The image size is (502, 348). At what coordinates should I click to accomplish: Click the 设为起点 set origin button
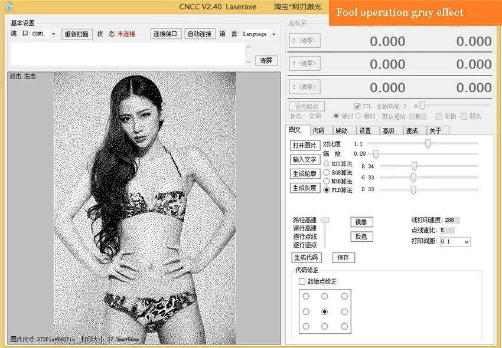coord(307,106)
